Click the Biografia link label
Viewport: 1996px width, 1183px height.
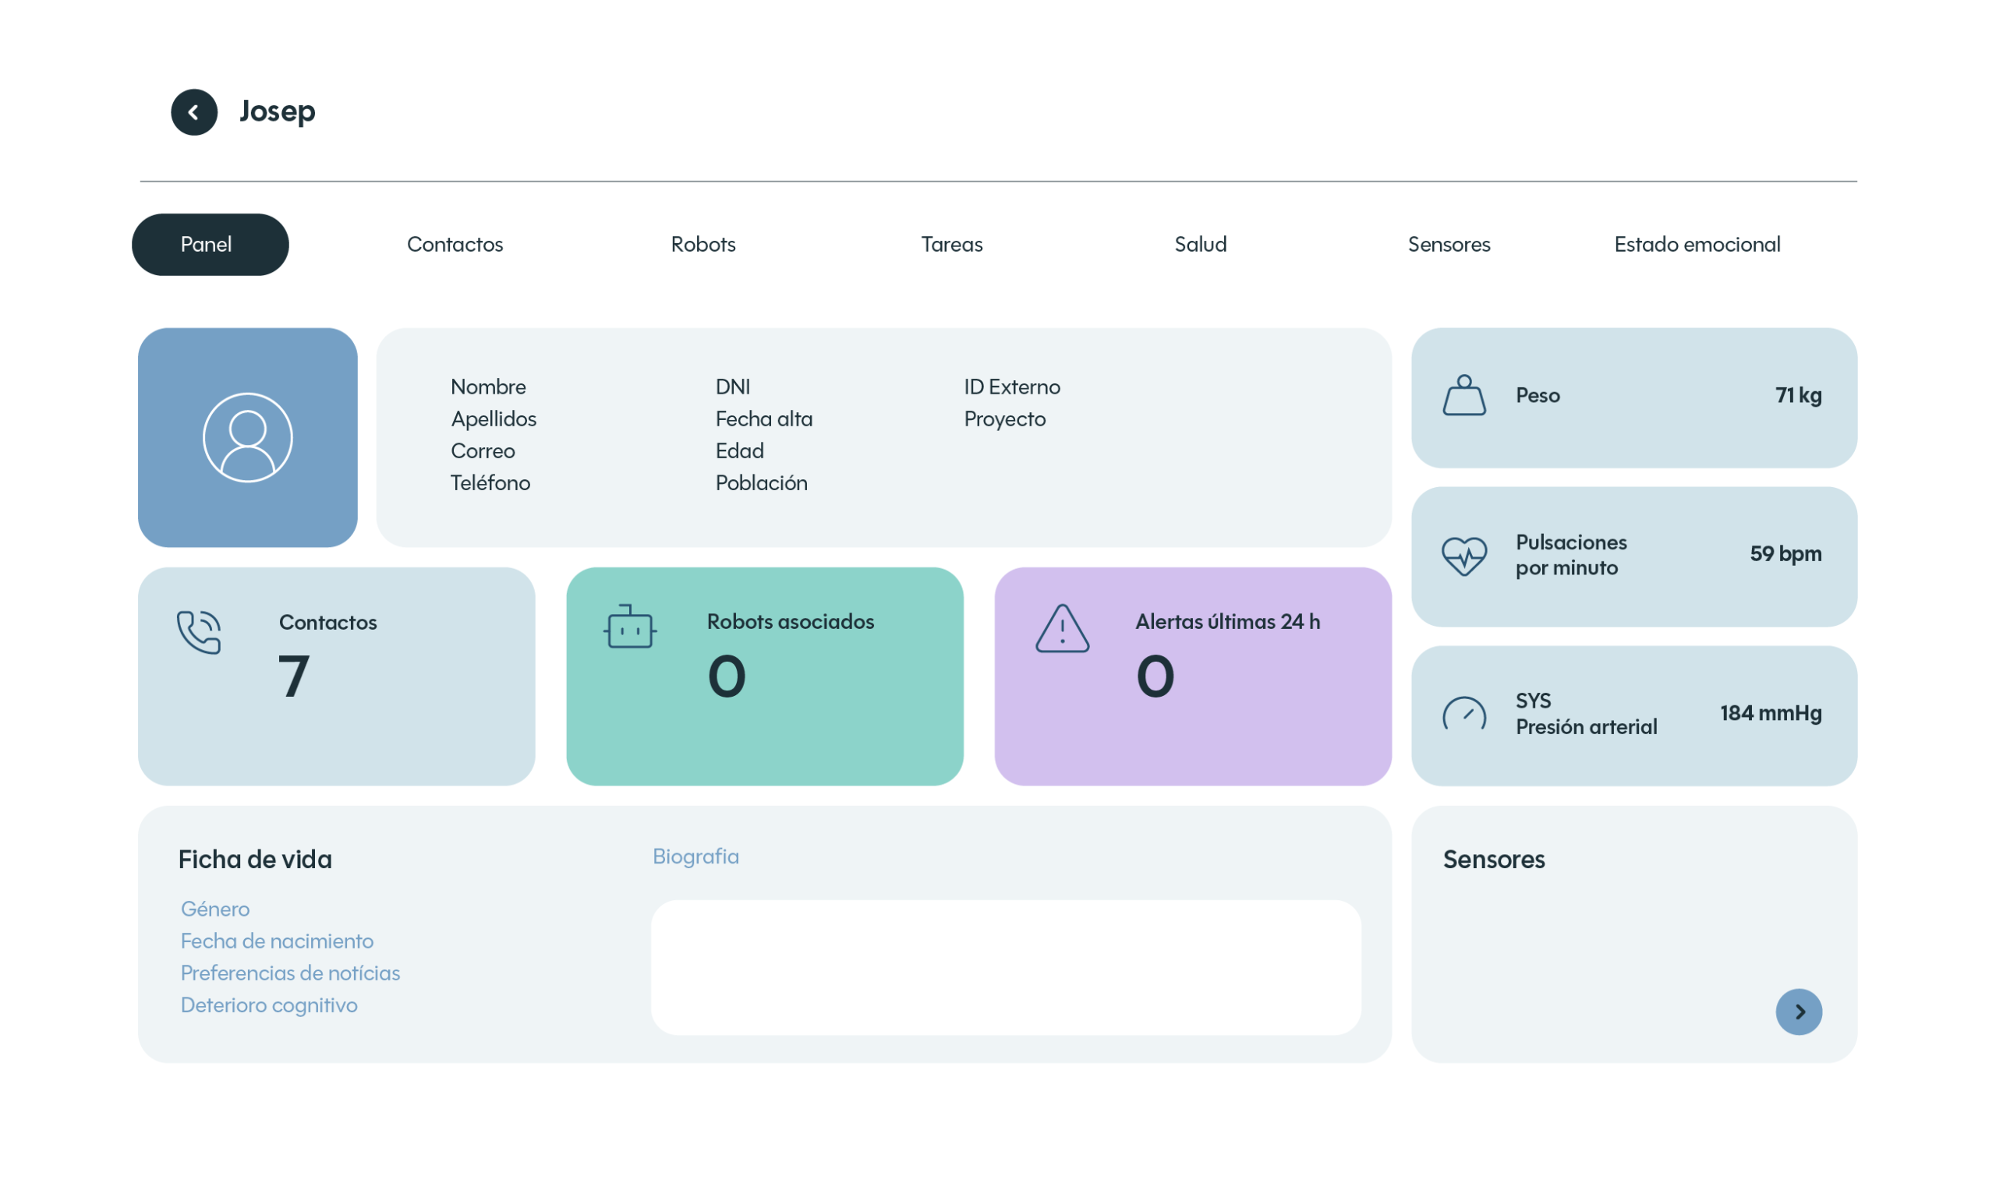[695, 856]
